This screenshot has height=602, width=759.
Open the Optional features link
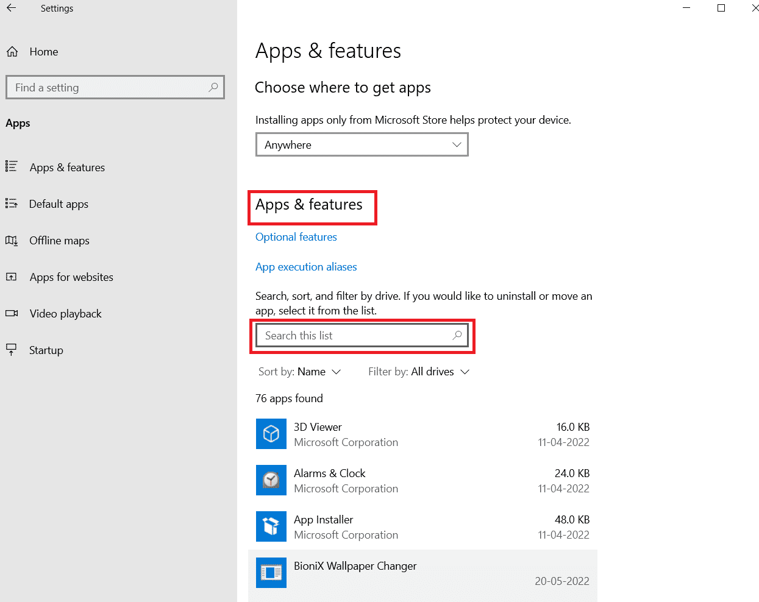point(296,237)
